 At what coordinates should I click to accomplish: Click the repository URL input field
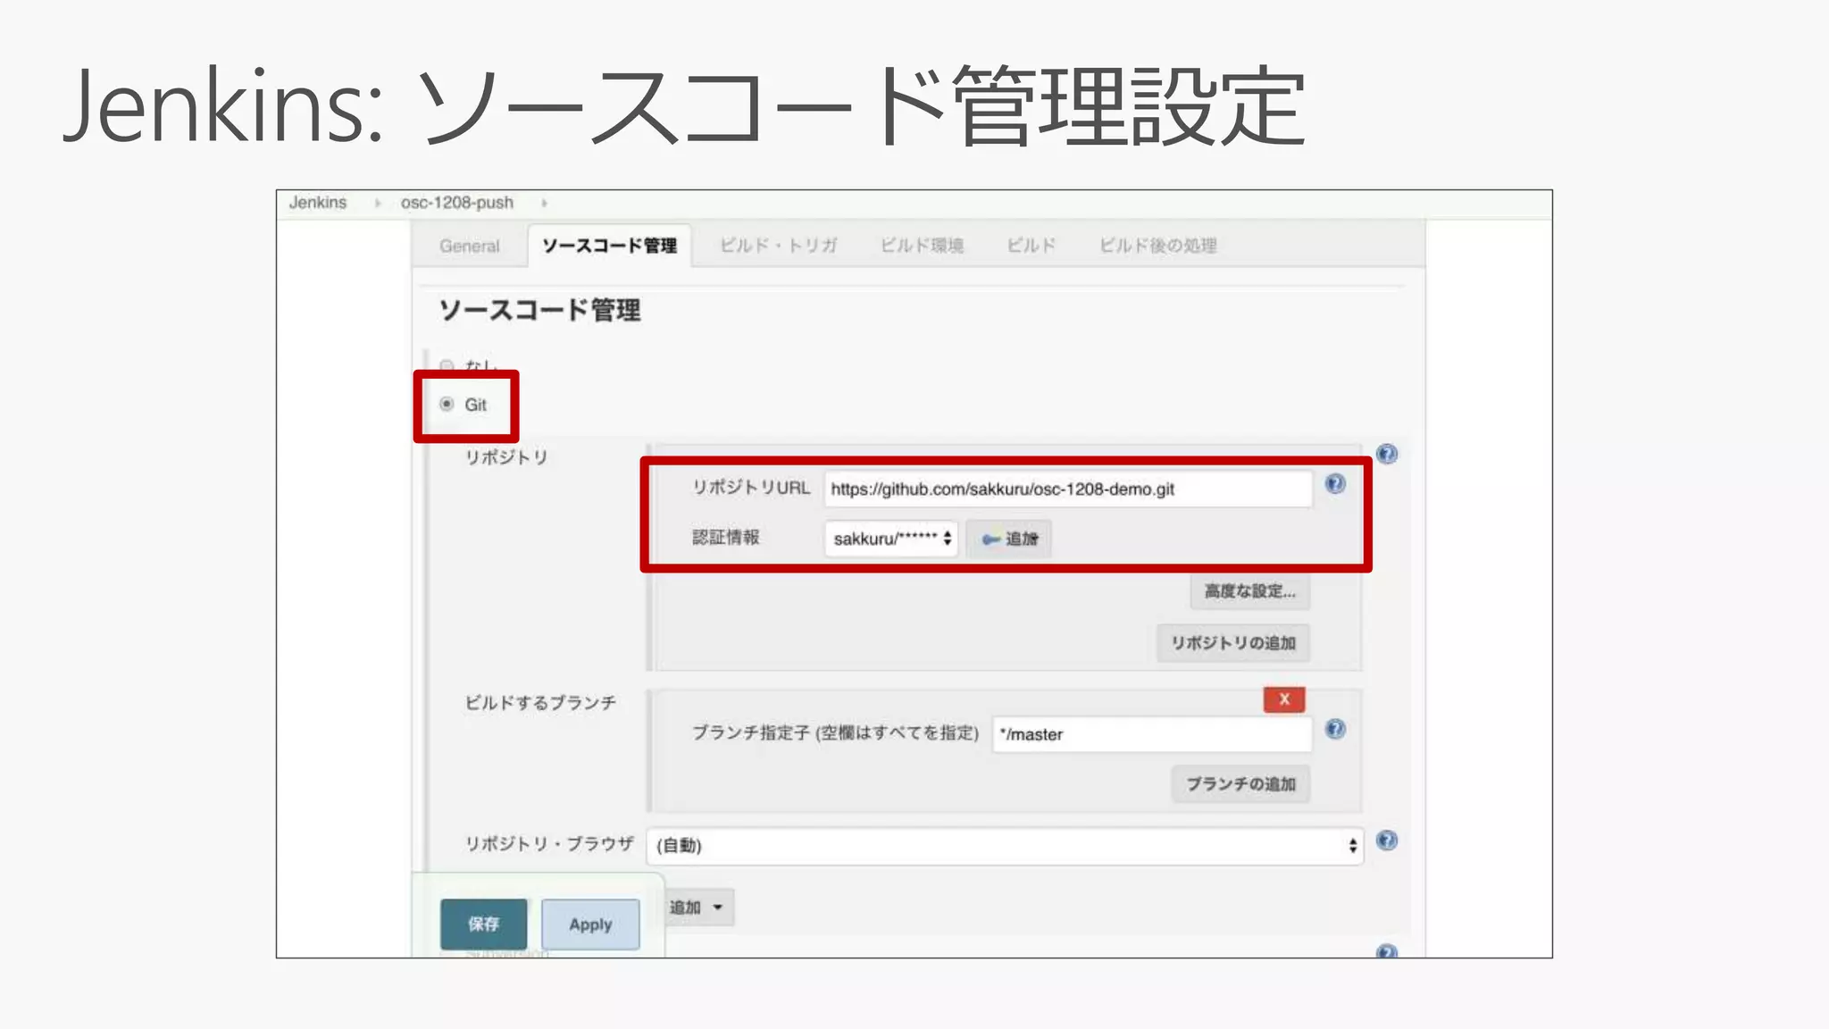pos(1067,489)
